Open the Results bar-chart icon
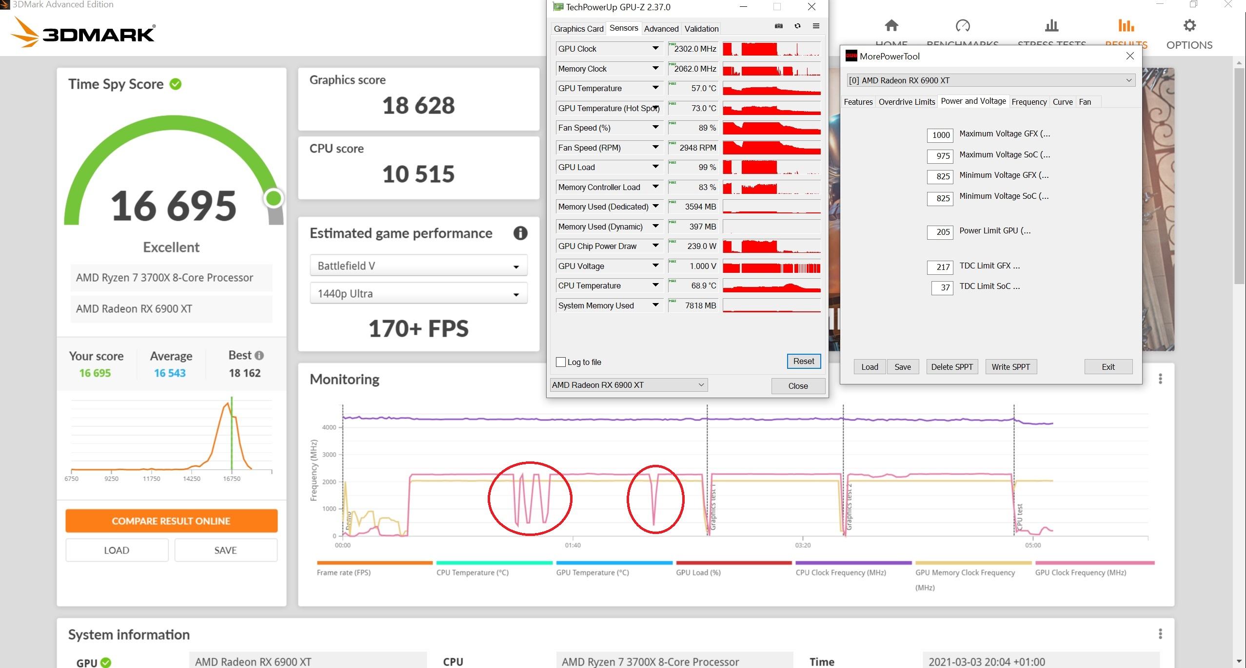Viewport: 1246px width, 668px height. click(x=1126, y=25)
